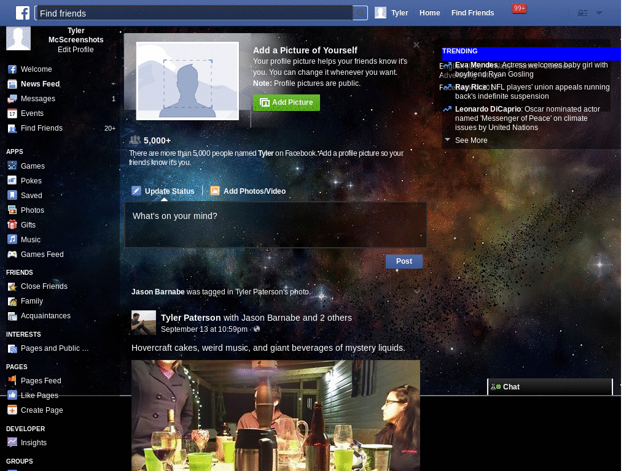Open the dinner table post photo
This screenshot has width=629, height=471.
276,415
